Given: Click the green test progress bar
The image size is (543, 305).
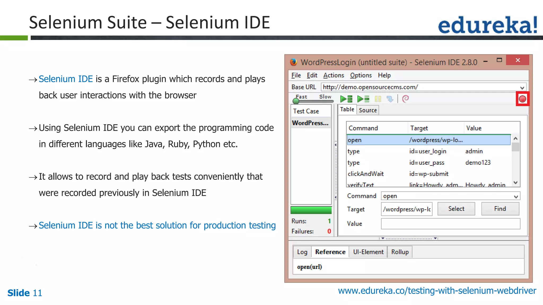Looking at the screenshot, I should click(x=311, y=210).
